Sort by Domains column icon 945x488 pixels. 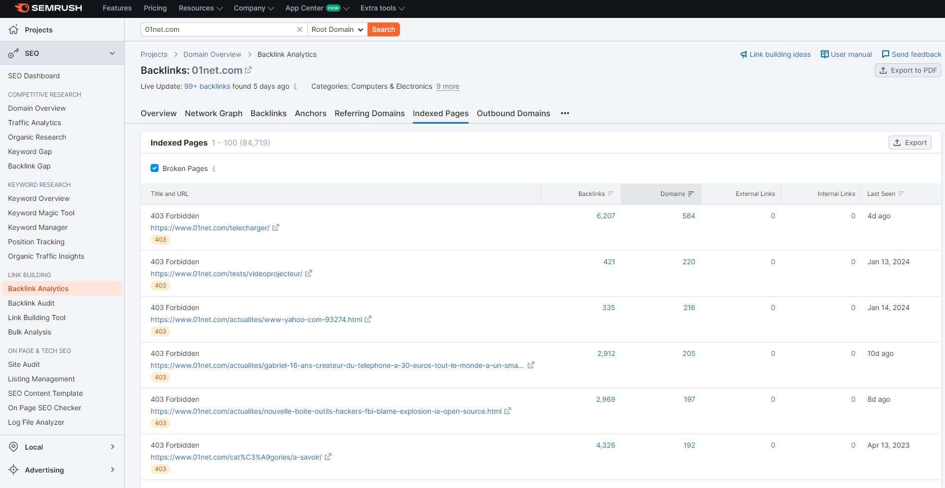(x=691, y=194)
